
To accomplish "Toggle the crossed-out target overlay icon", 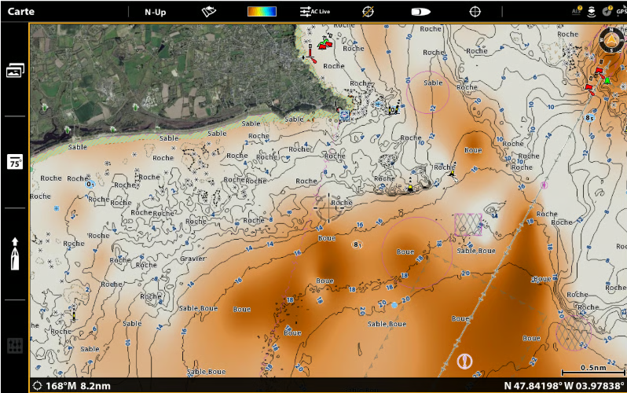I will point(368,12).
